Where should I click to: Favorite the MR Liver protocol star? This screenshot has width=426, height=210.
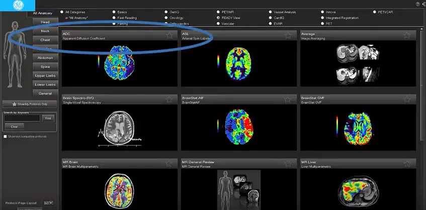pos(407,163)
